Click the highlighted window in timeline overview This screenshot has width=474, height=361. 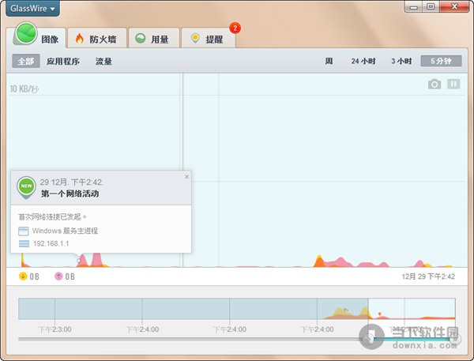tap(412, 309)
